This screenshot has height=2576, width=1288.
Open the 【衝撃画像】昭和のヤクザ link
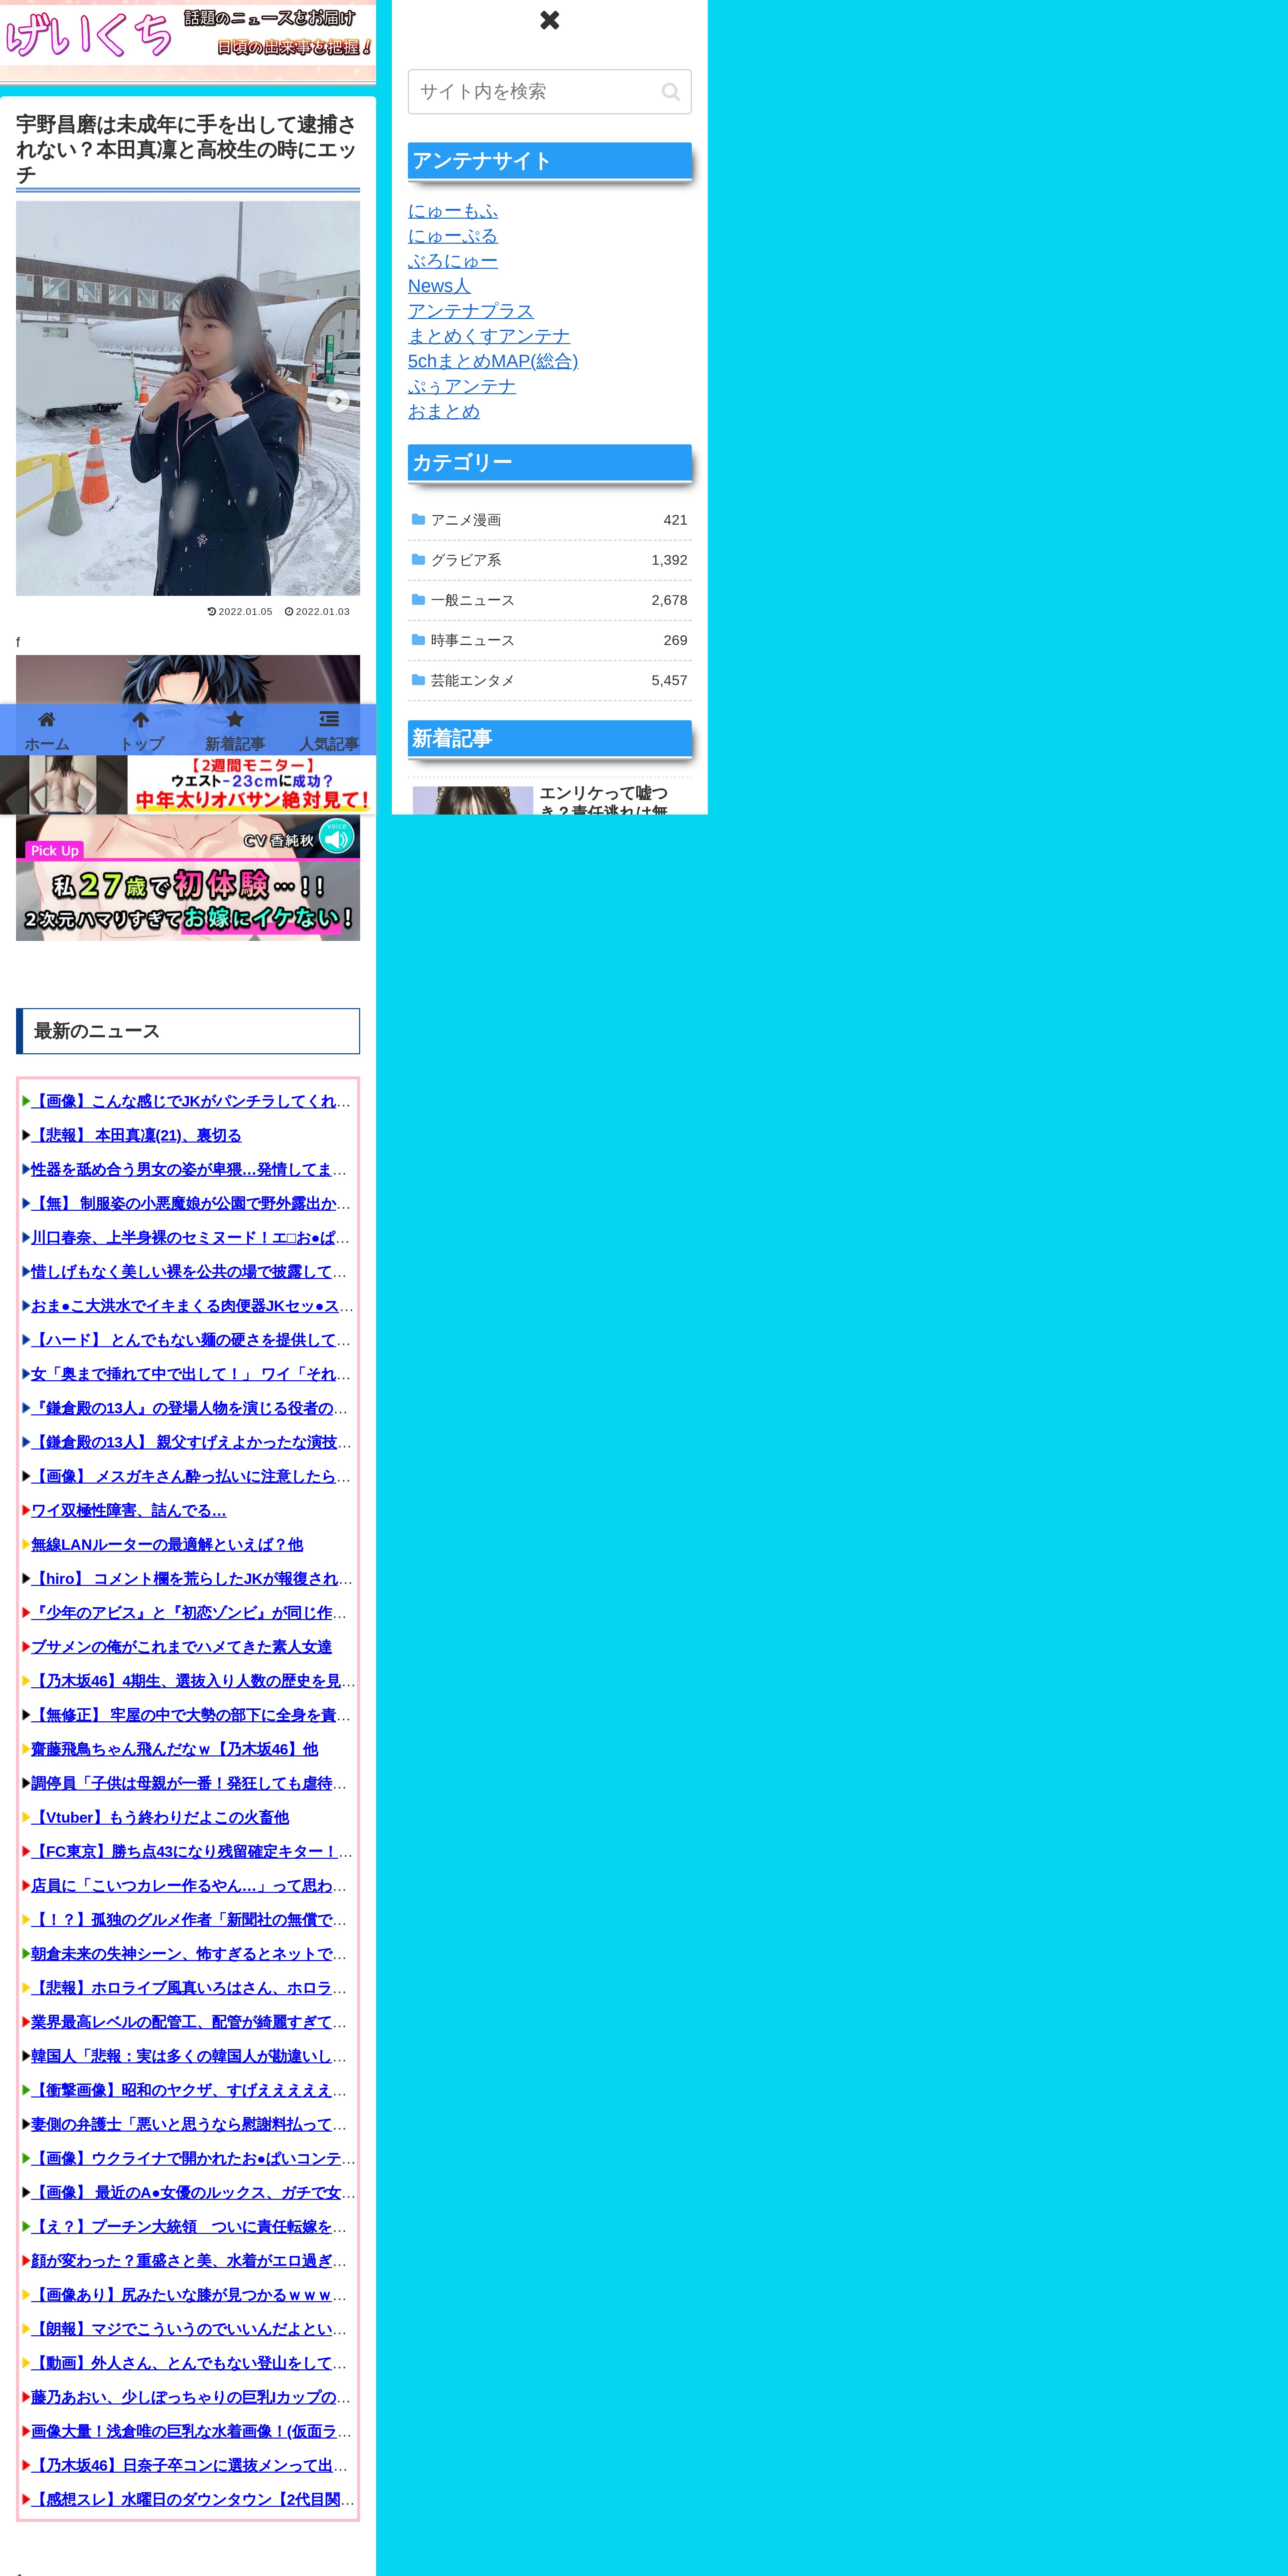coord(189,2090)
